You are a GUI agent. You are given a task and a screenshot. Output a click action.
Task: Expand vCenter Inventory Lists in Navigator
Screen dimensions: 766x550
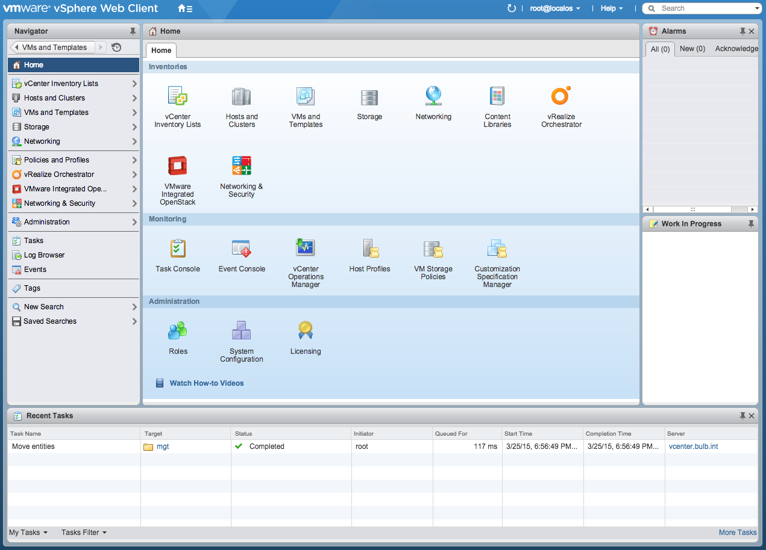point(134,84)
